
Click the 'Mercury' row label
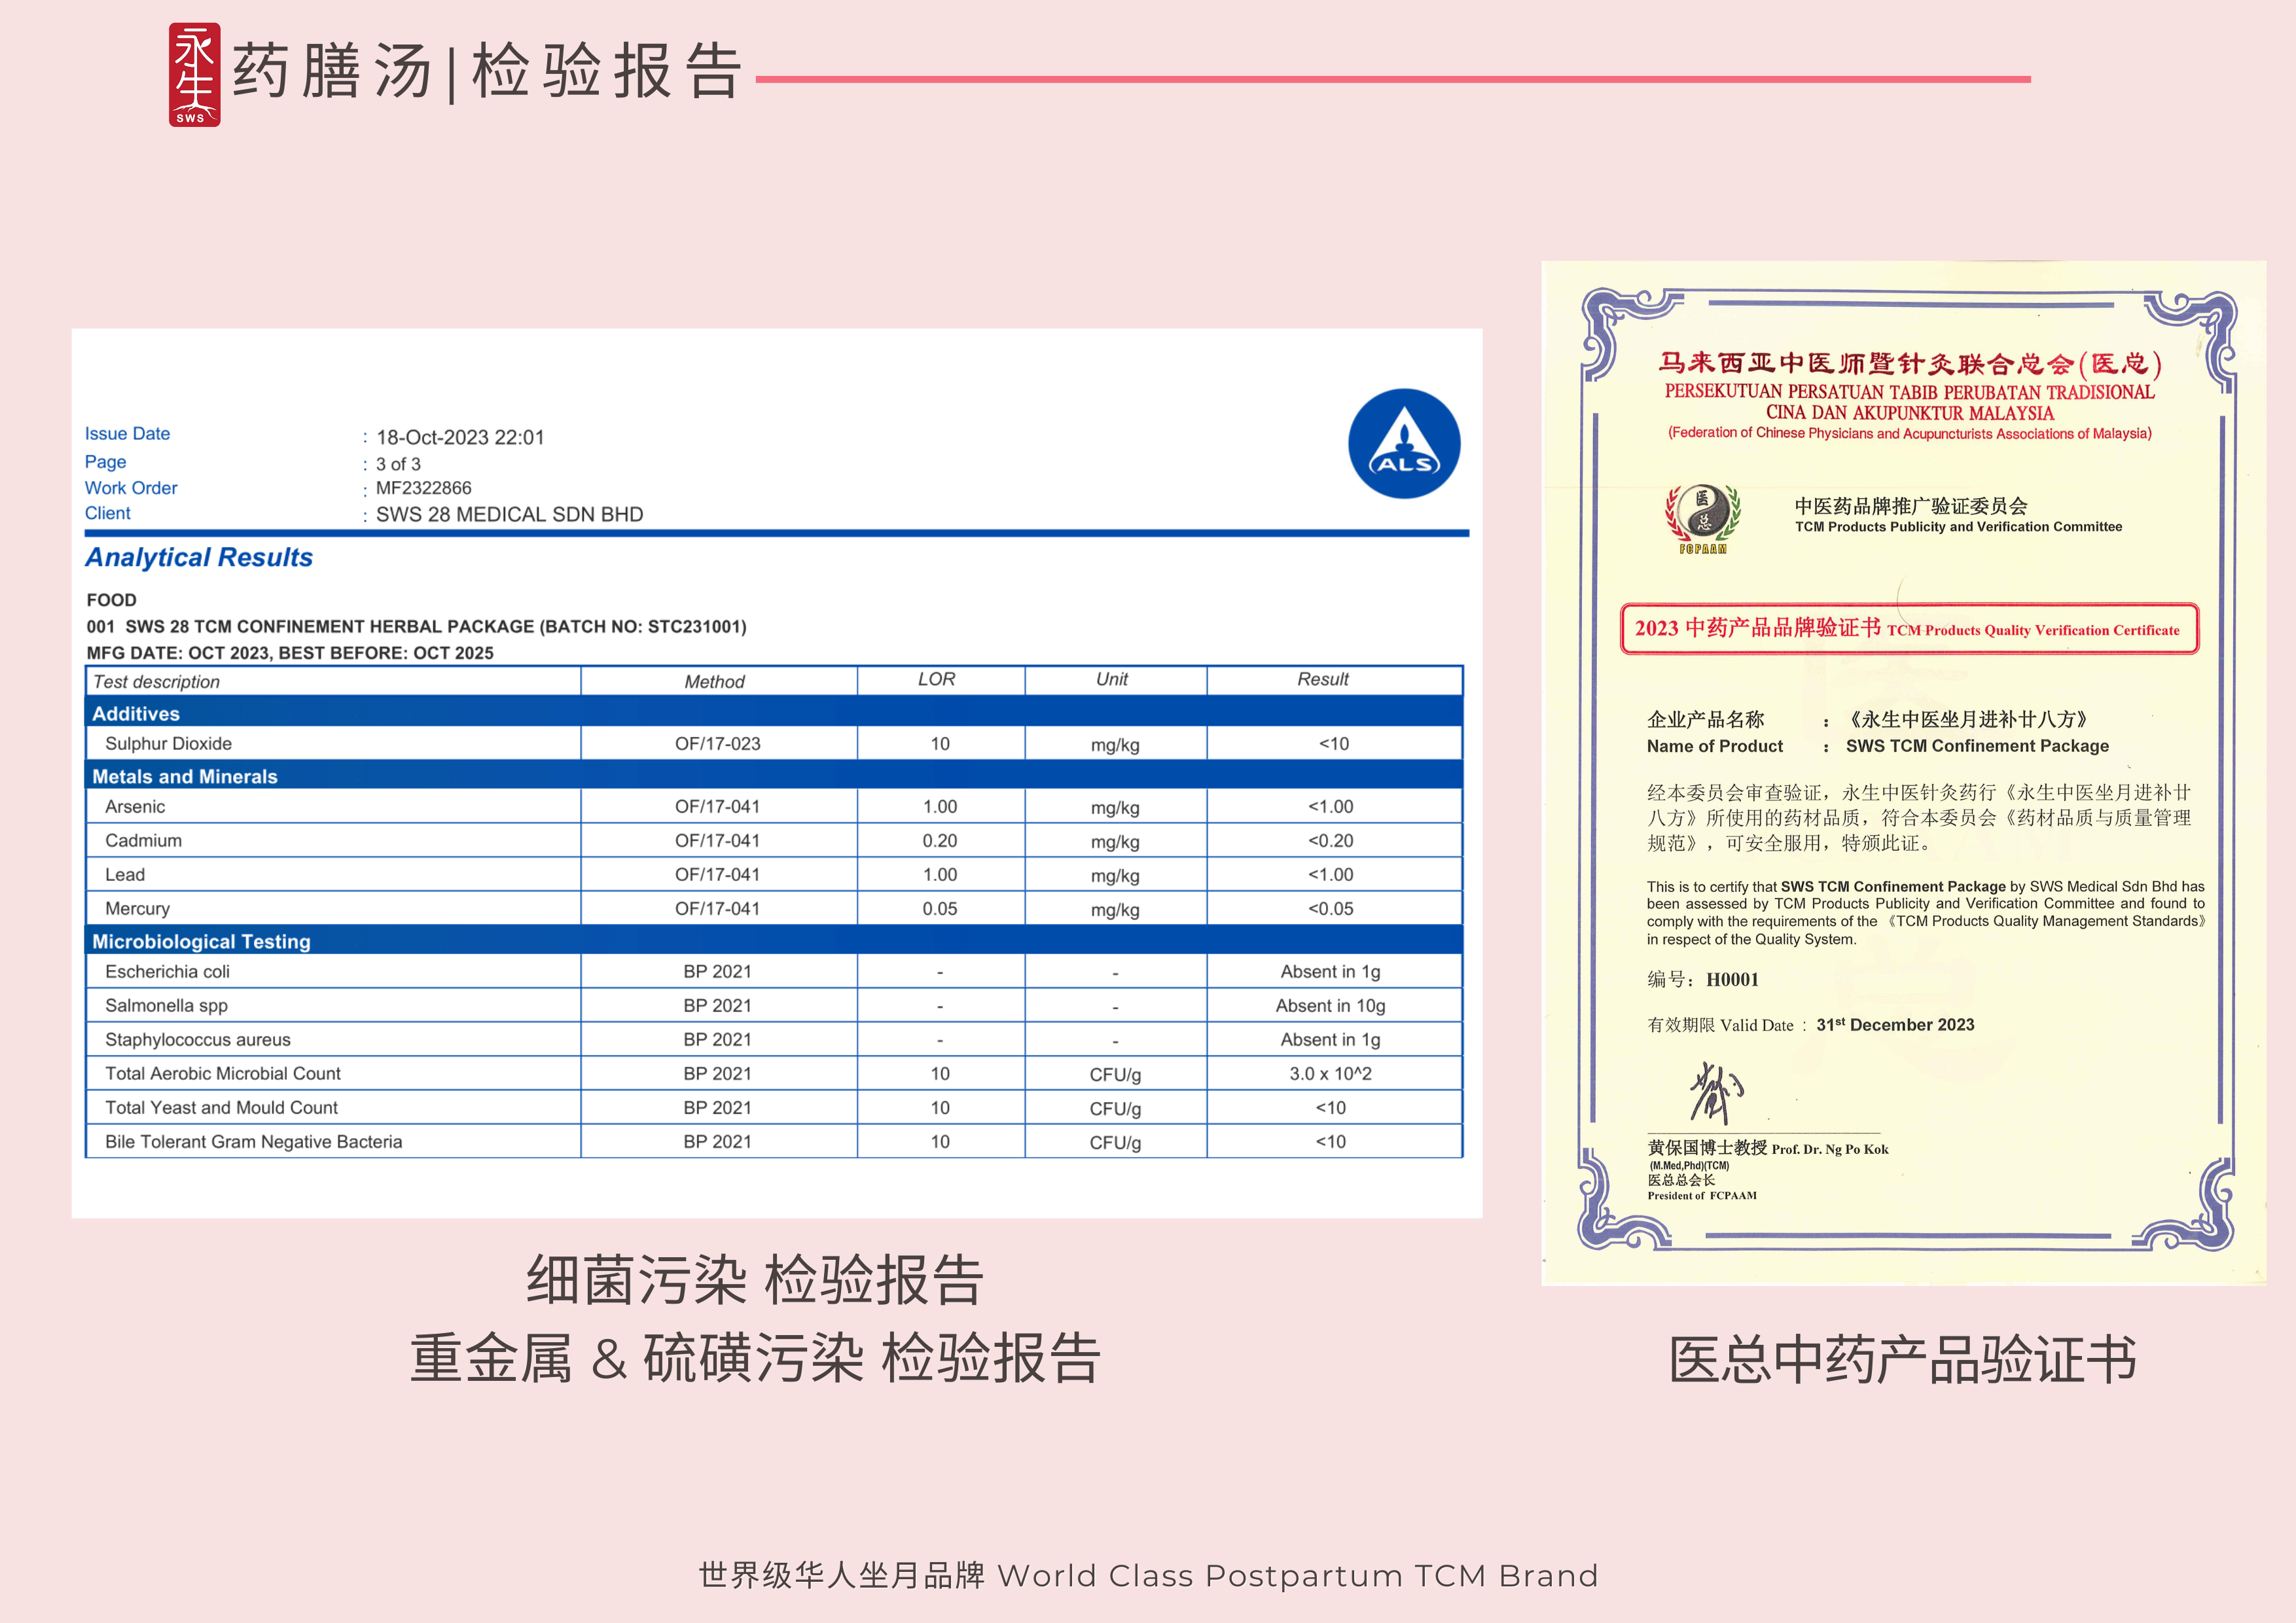(x=137, y=908)
